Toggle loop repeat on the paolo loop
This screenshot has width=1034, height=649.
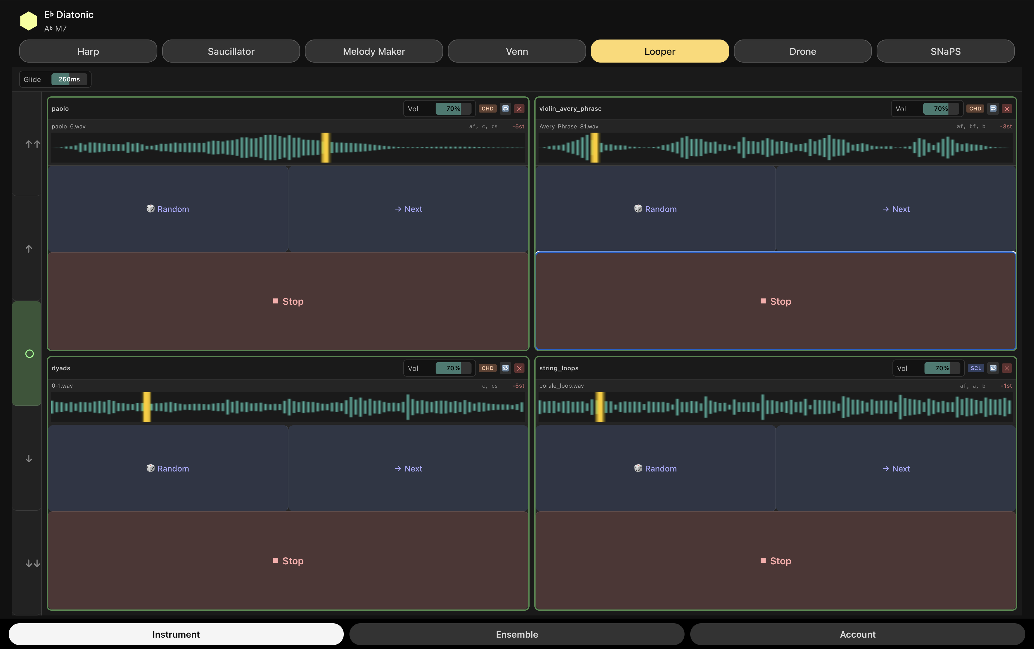(x=505, y=109)
